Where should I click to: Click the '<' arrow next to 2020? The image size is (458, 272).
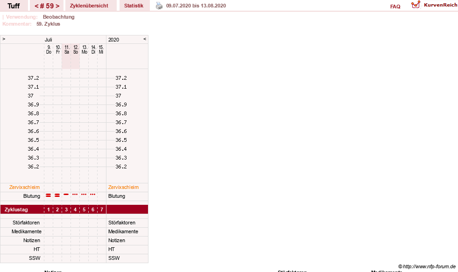click(145, 39)
